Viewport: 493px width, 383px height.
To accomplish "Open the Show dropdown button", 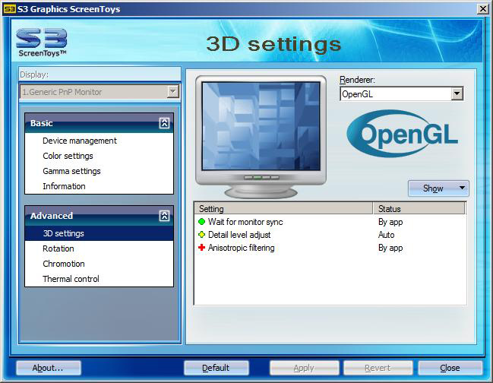I will pos(438,188).
